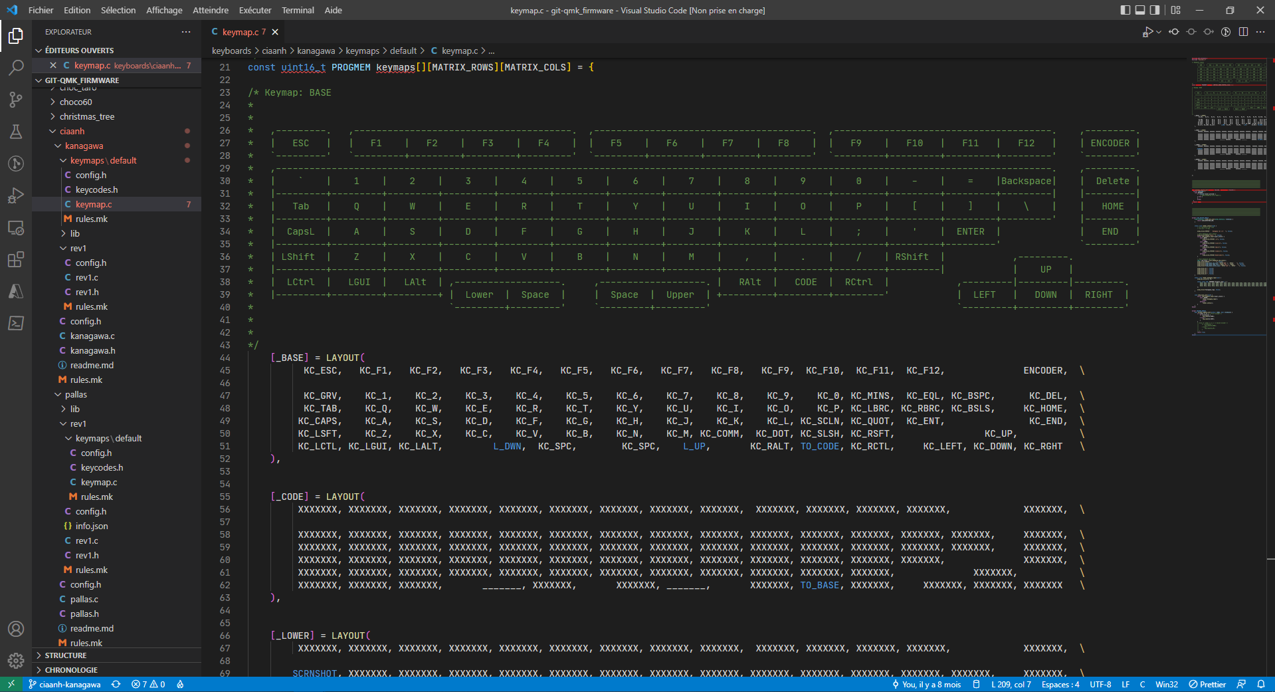
Task: Open the Manage gear settings menu
Action: [x=16, y=661]
